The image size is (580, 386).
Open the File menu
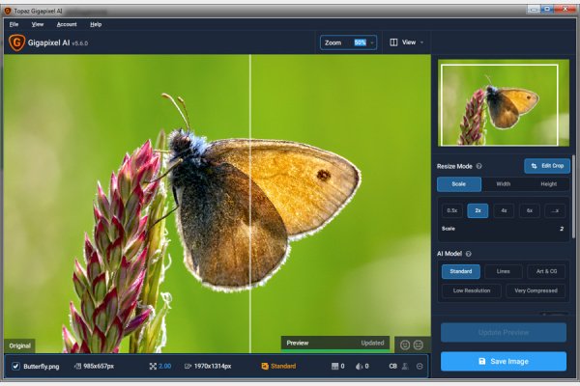(14, 24)
